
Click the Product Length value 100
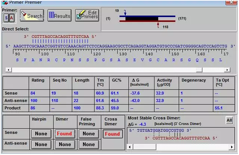(x=77, y=108)
